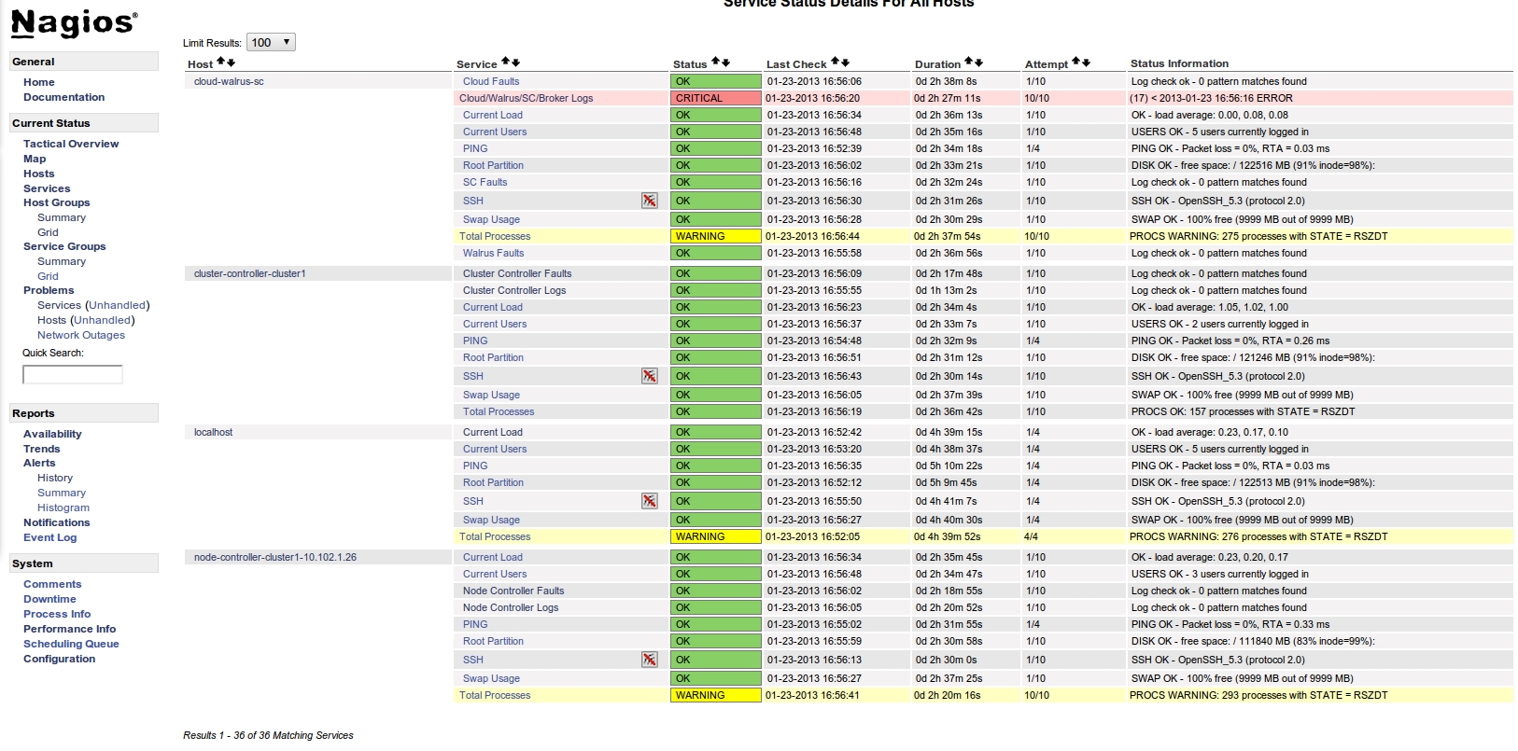Open the Problems page

coord(49,290)
